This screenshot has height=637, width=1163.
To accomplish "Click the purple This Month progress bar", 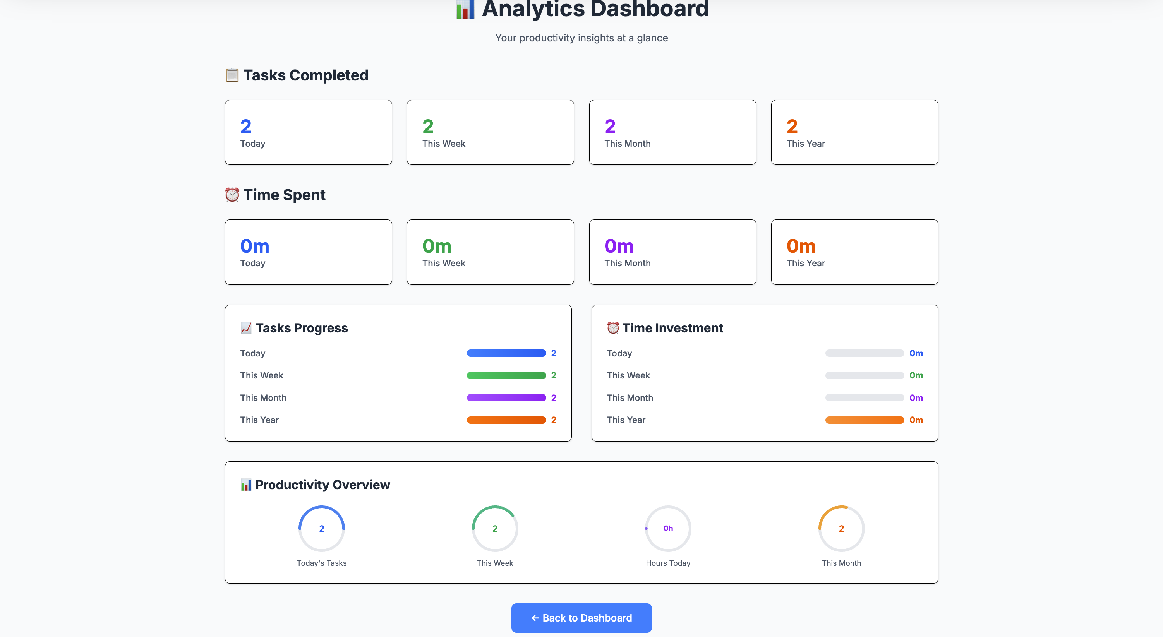I will pos(506,398).
